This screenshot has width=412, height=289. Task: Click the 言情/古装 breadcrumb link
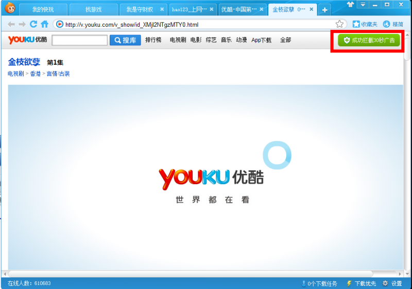[x=58, y=74]
